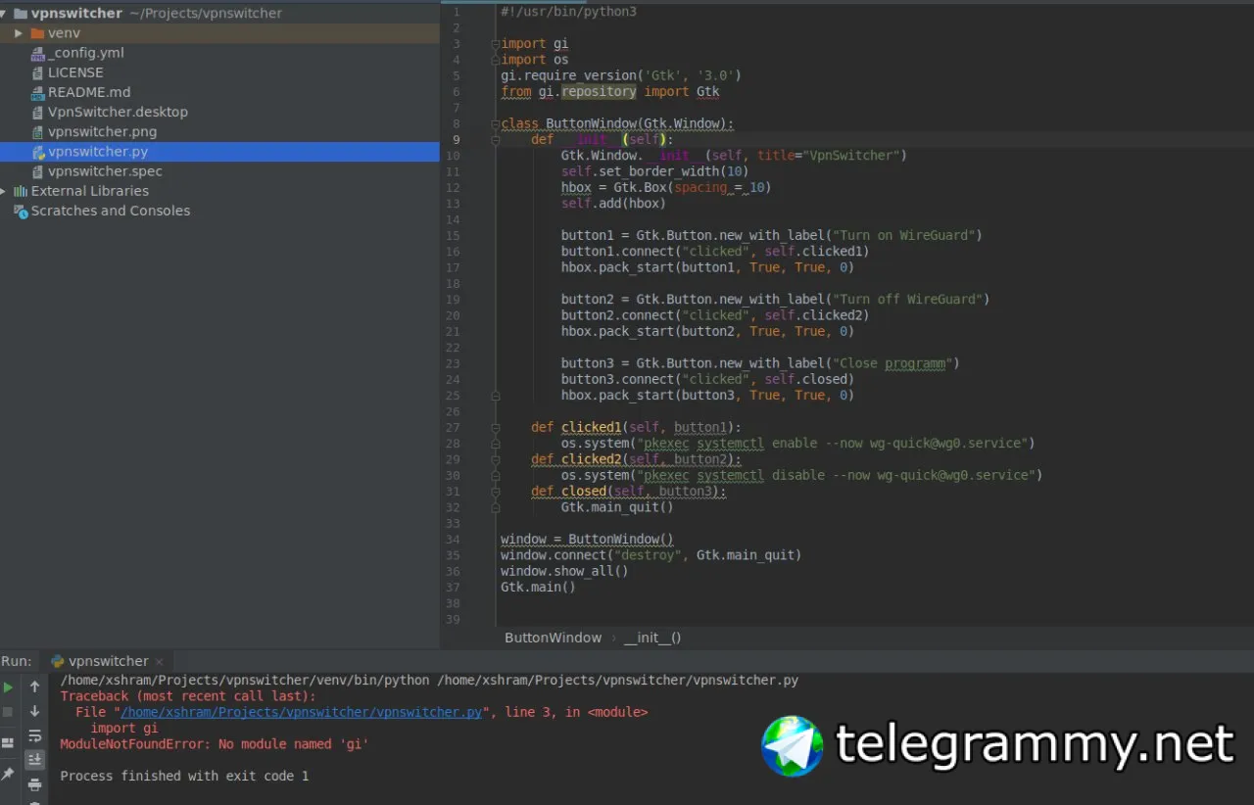The height and width of the screenshot is (805, 1254).
Task: Open the vpnswitcher.py traceback file link
Action: [x=302, y=712]
